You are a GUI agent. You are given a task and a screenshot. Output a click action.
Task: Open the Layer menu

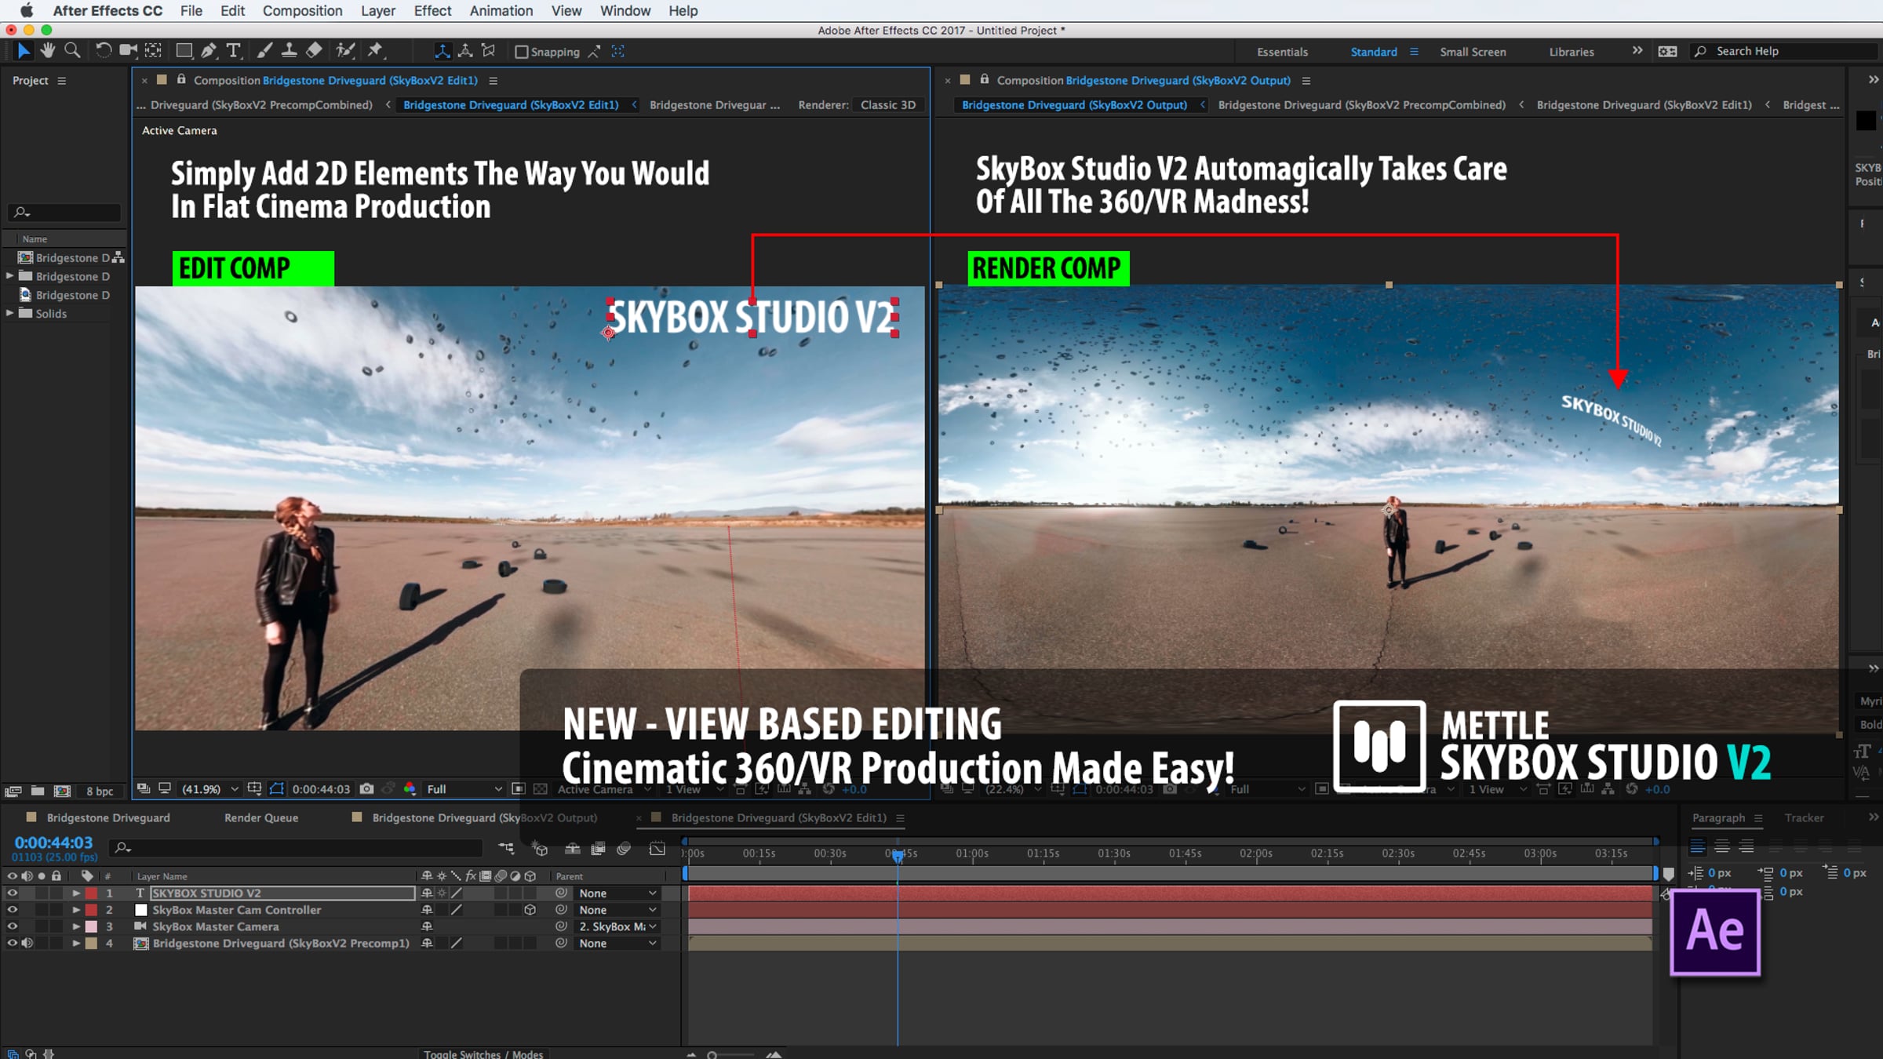pyautogui.click(x=377, y=10)
